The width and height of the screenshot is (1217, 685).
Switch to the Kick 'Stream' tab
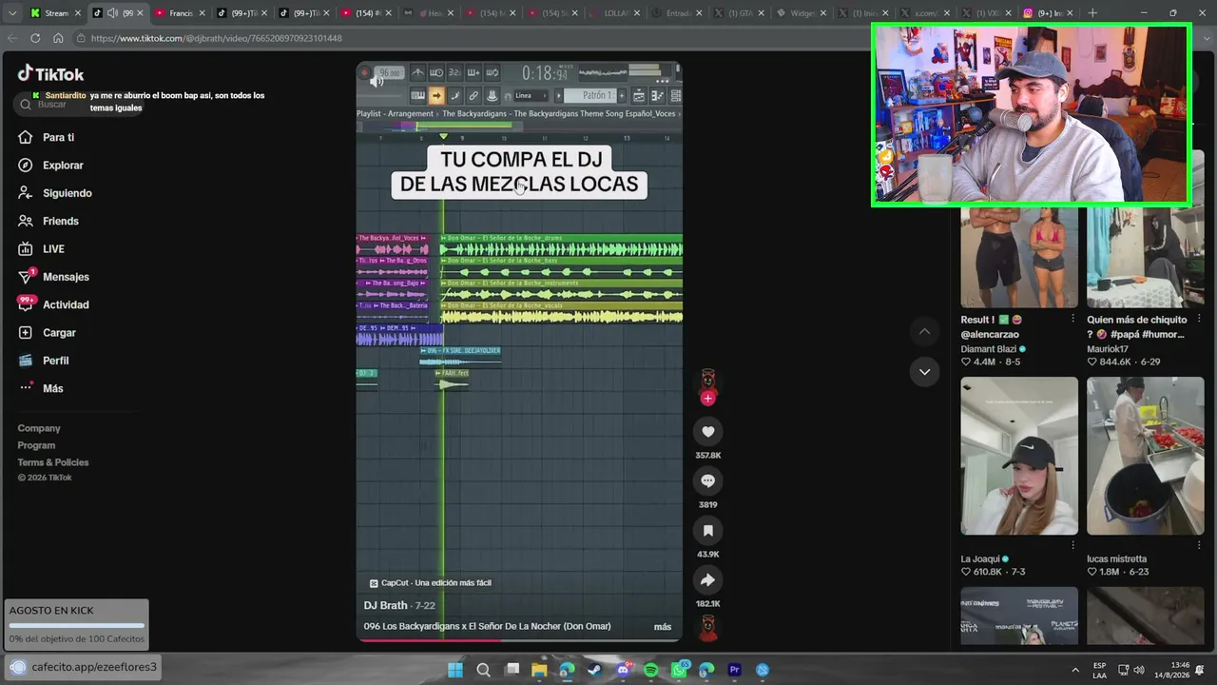[x=54, y=13]
